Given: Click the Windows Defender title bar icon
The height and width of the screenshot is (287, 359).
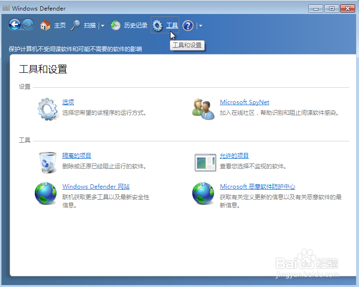Looking at the screenshot, I should pos(6,8).
